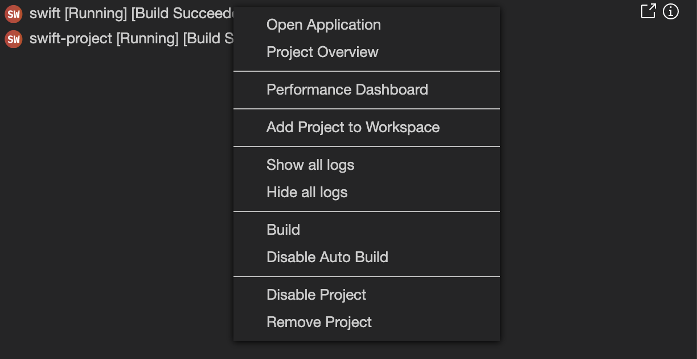
Task: Show all logs for the project
Action: pos(310,165)
